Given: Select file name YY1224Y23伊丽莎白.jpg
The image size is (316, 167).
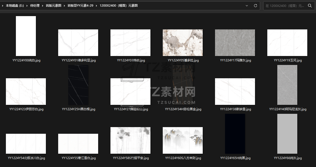Looking at the screenshot, I should click(x=26, y=109).
